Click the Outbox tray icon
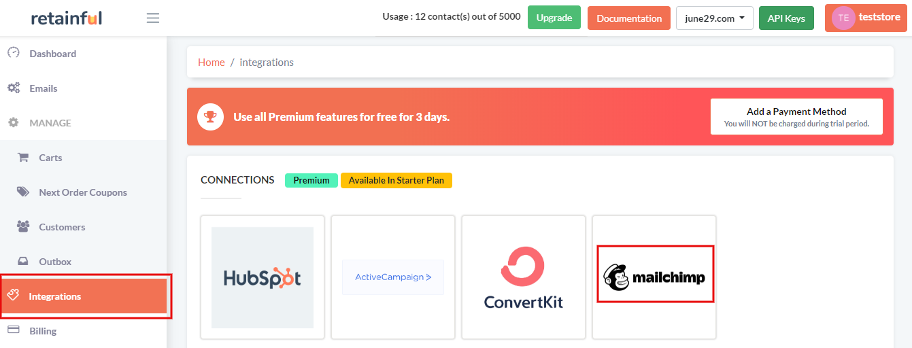This screenshot has height=348, width=912. [x=23, y=262]
